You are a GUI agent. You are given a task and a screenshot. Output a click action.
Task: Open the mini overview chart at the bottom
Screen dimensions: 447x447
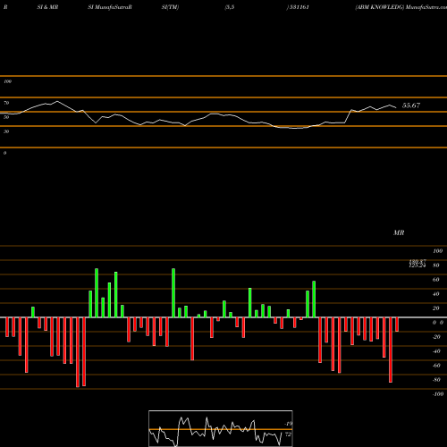tap(221, 428)
